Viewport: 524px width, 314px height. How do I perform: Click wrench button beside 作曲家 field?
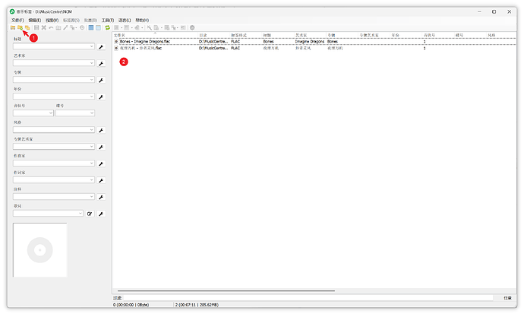tap(101, 164)
